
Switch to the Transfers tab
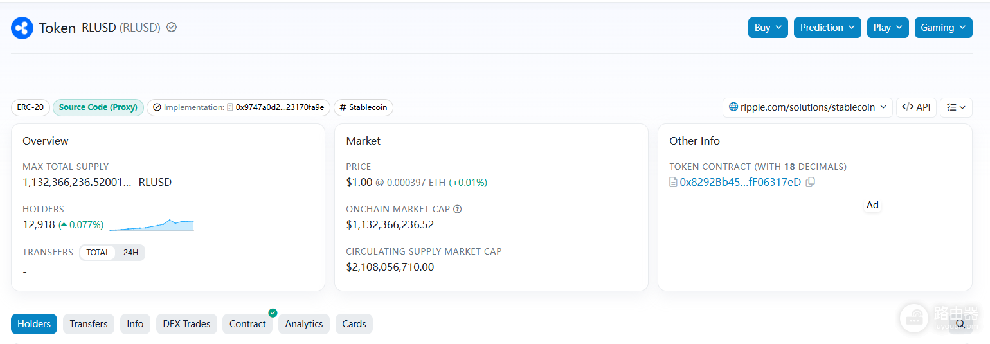89,324
